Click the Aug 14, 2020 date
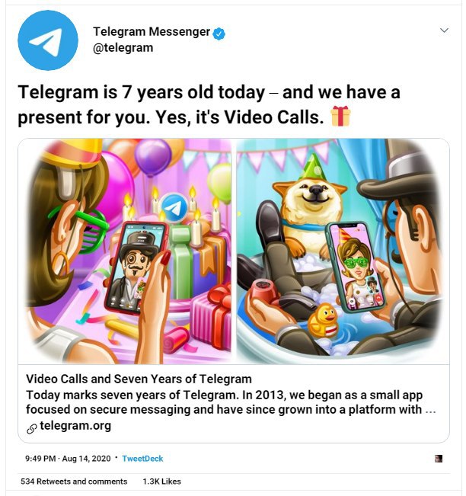This screenshot has height=496, width=466. click(x=86, y=459)
